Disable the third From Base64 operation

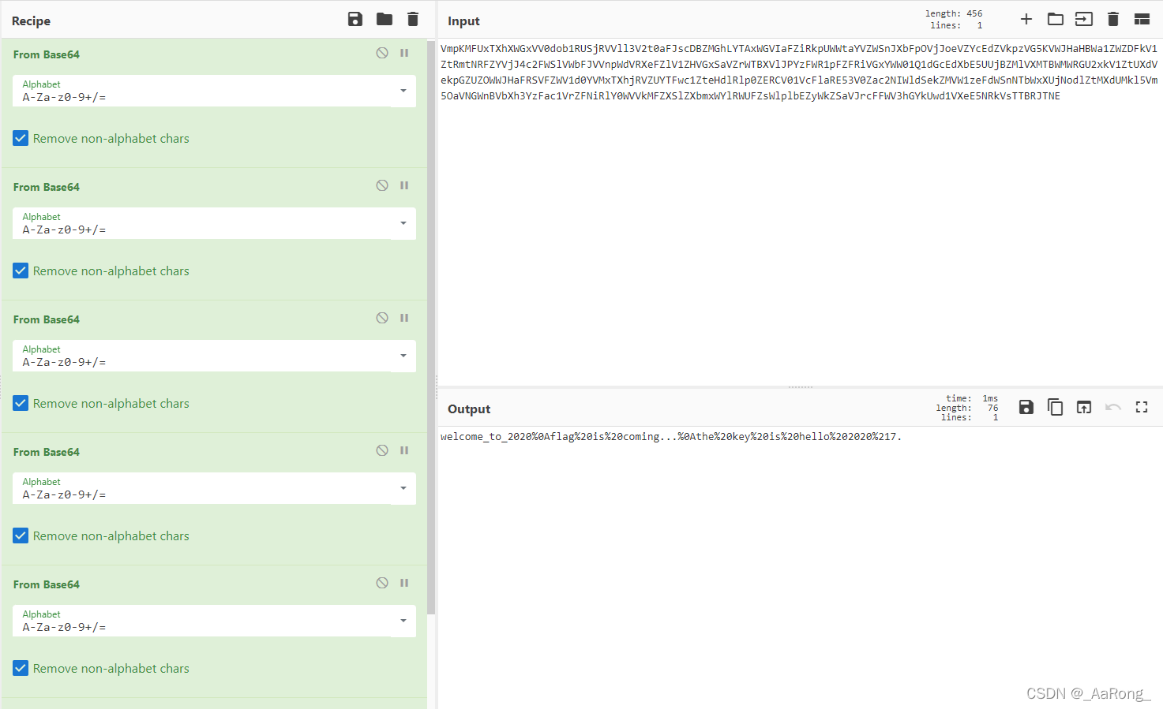(382, 318)
